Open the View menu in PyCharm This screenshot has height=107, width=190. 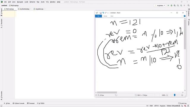[14, 2]
